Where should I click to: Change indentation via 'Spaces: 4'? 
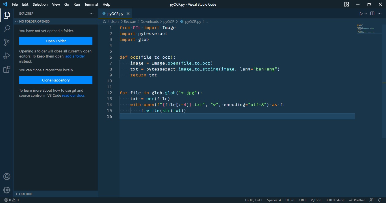click(x=274, y=200)
